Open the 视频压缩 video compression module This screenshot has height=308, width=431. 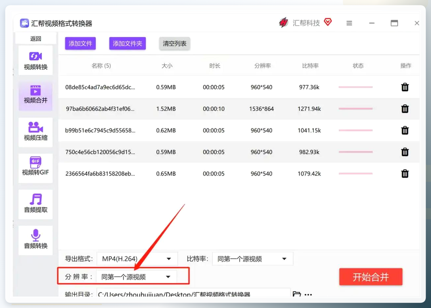(35, 132)
